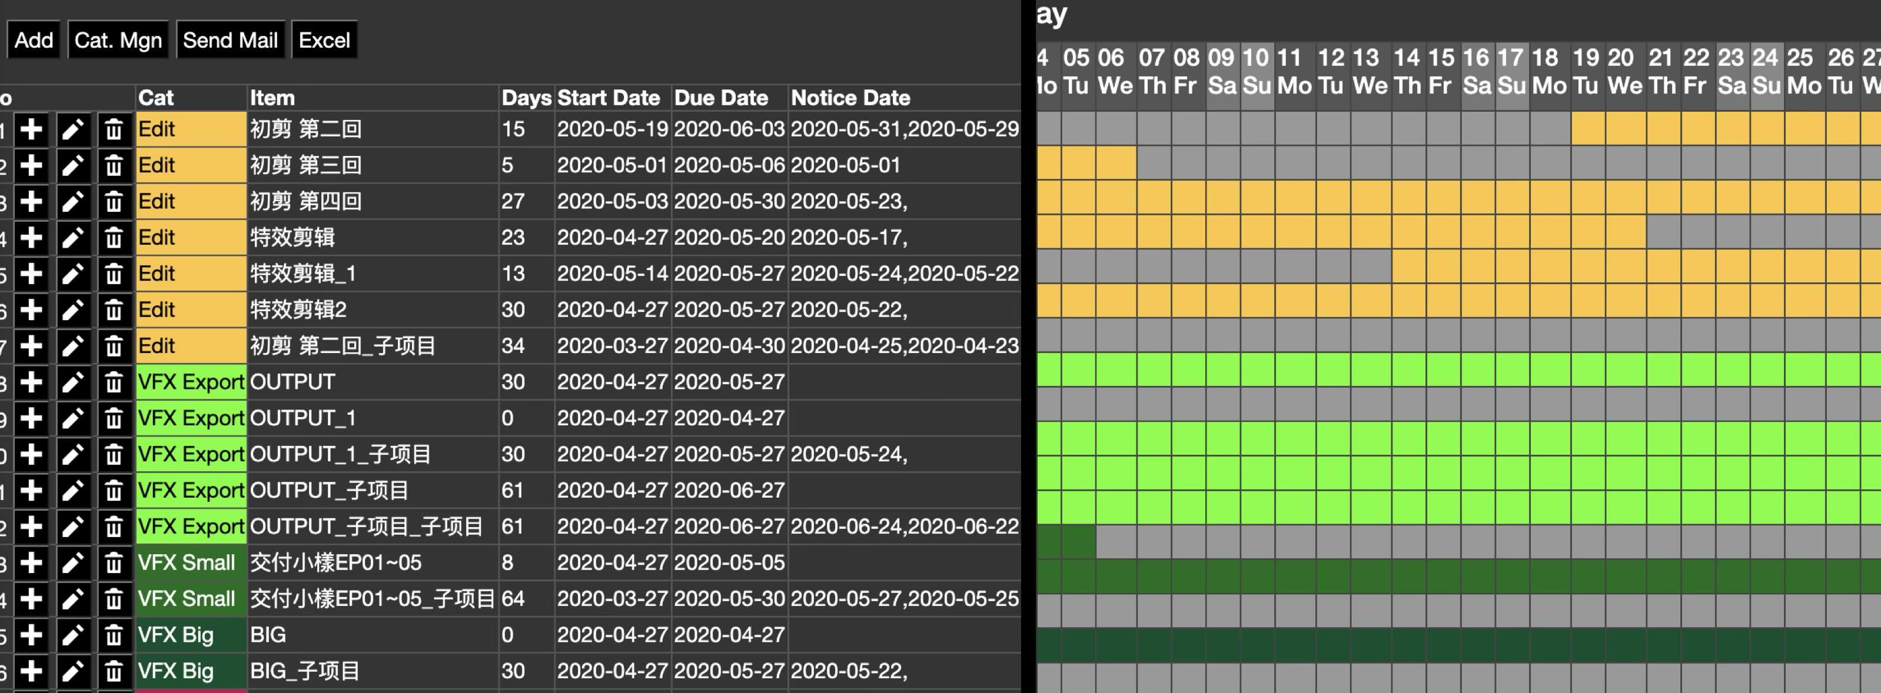This screenshot has height=693, width=1881.
Task: Click plus icon on 初剪 第二回 row
Action: [31, 129]
